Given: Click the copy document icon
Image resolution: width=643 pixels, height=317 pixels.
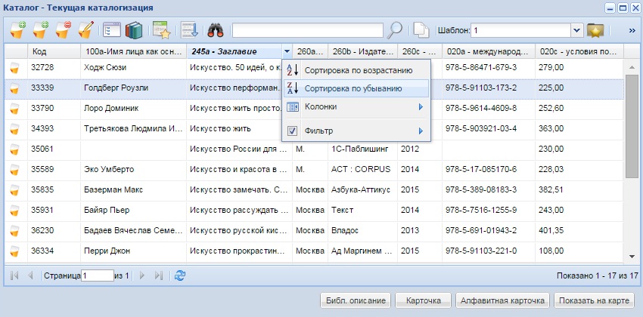Looking at the screenshot, I should 421,30.
